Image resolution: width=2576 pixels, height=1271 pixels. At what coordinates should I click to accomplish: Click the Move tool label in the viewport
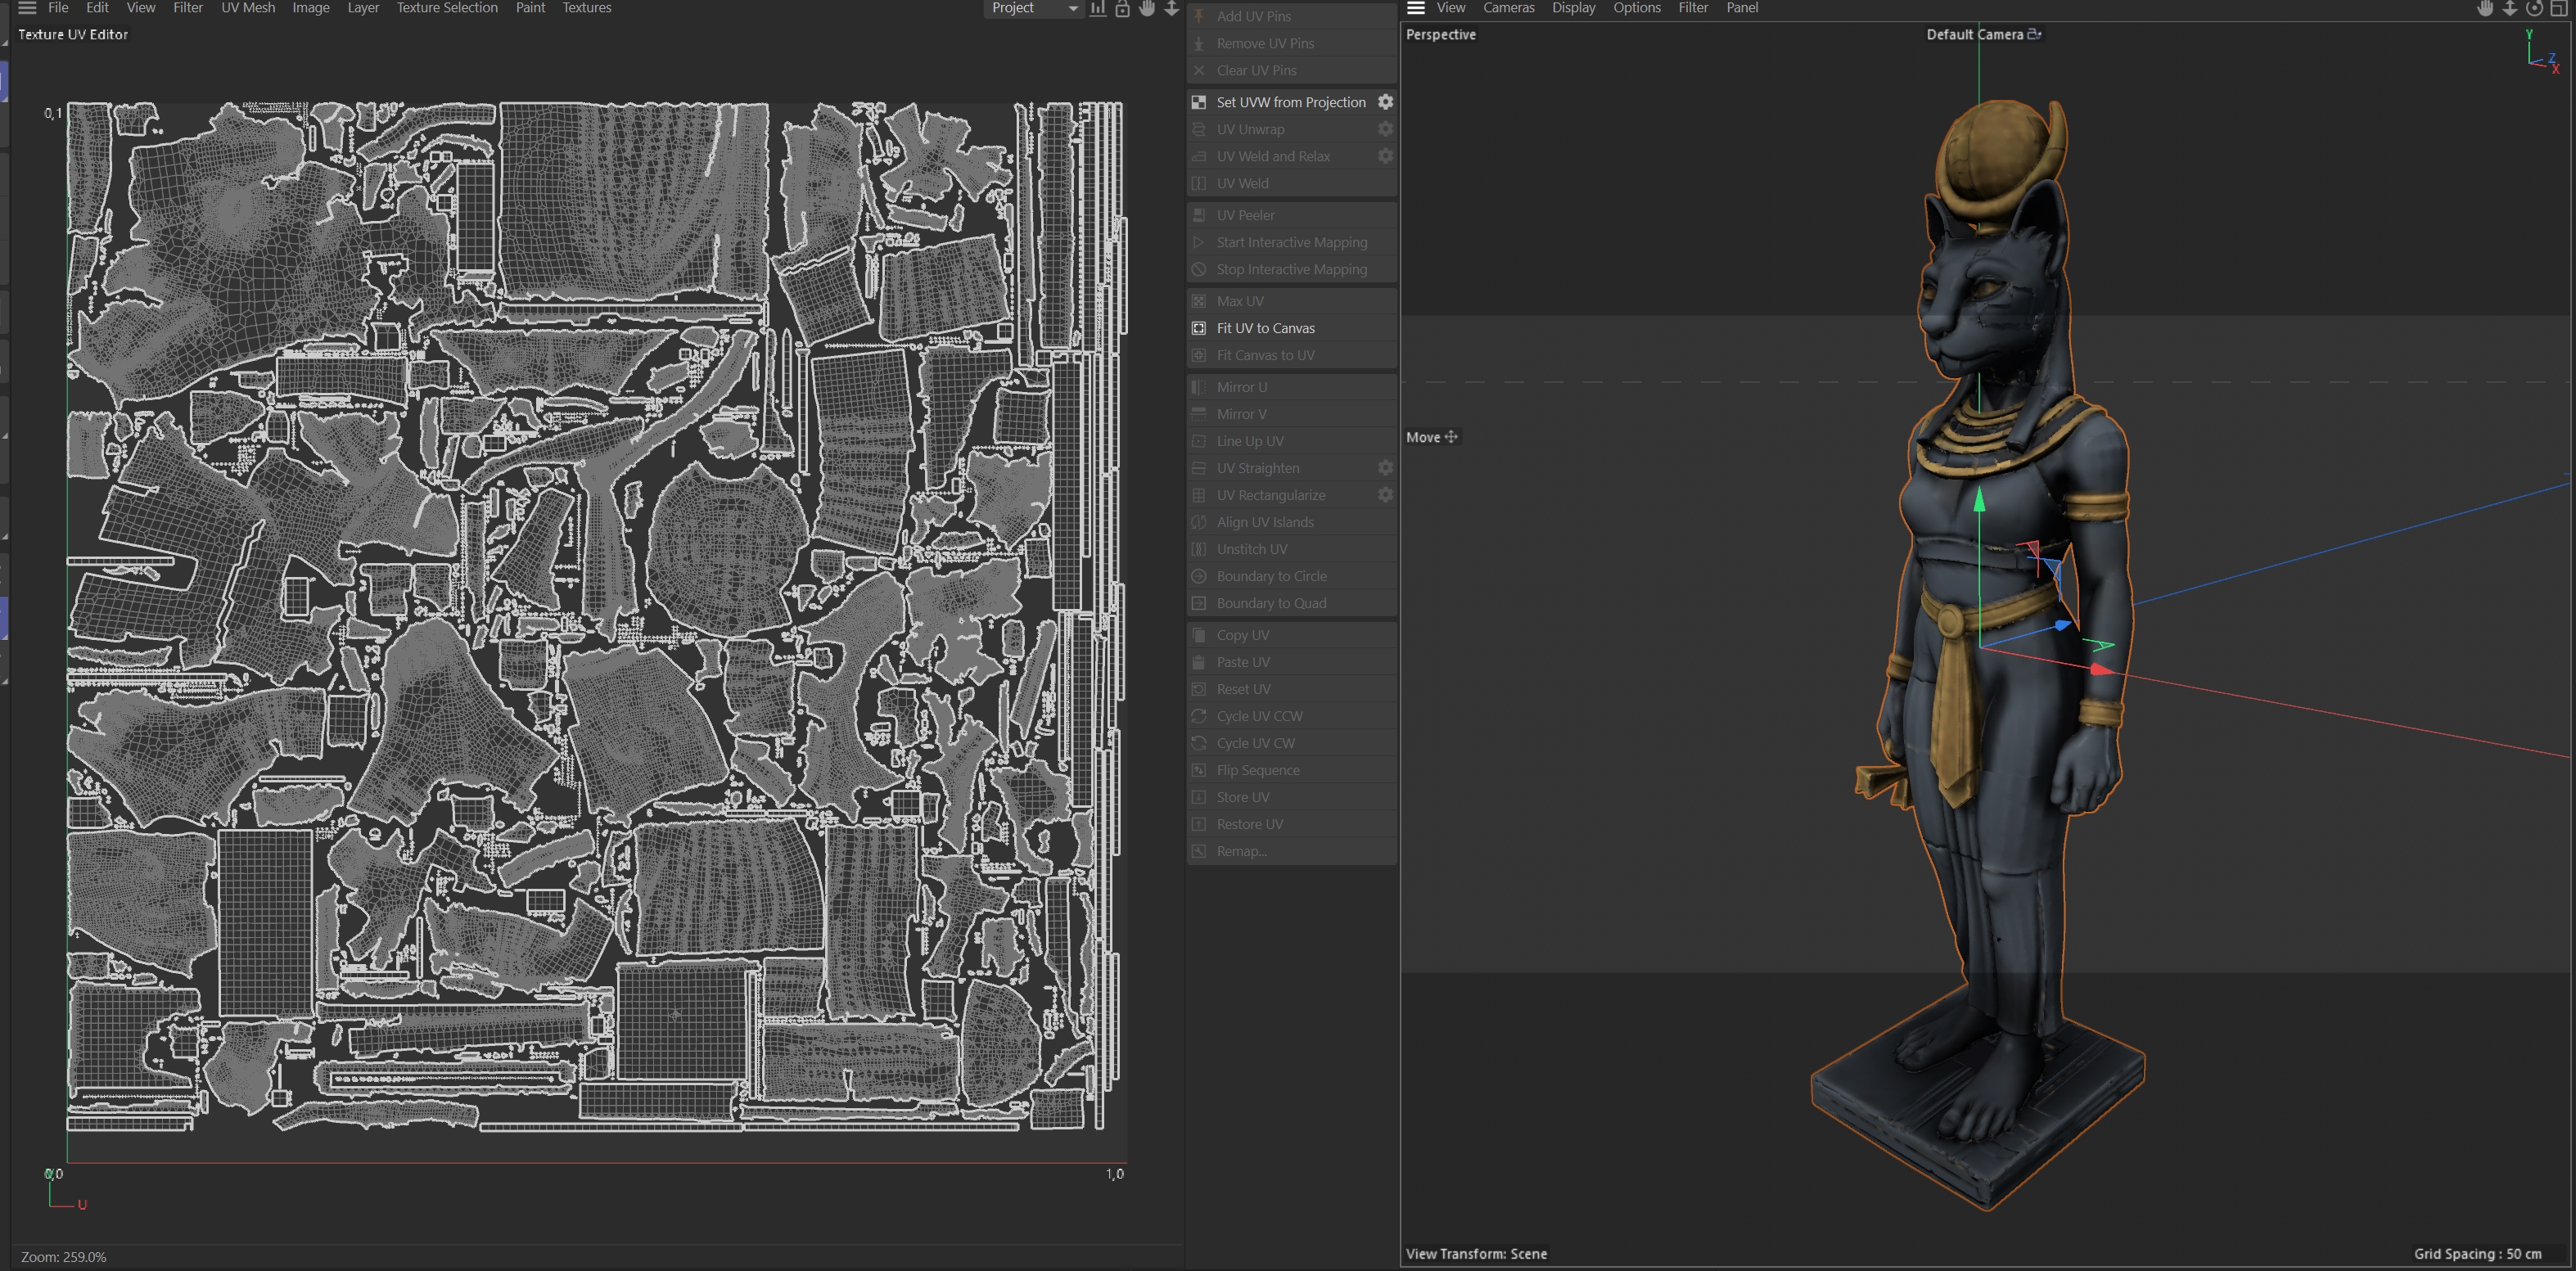1423,437
